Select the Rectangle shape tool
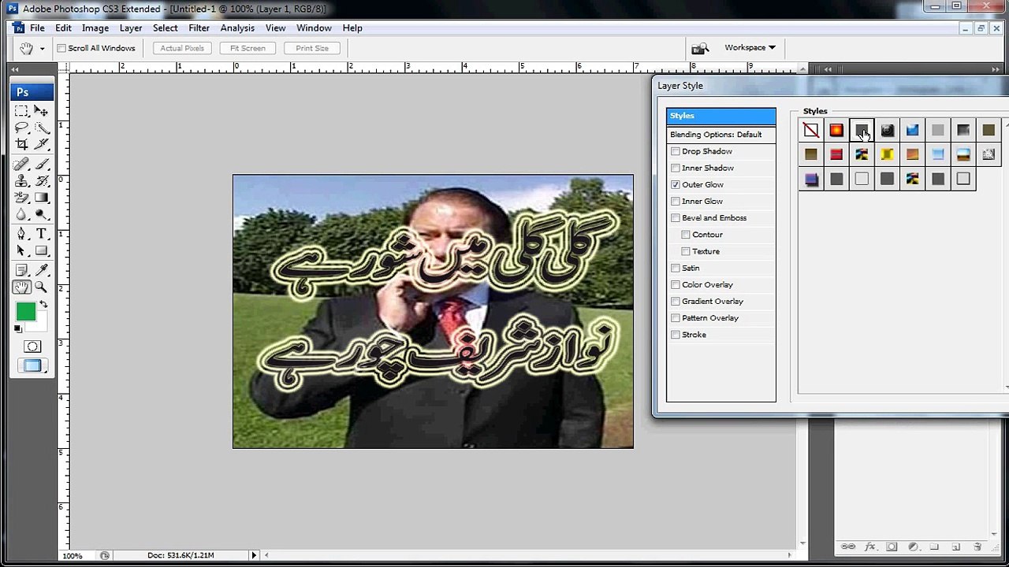 (42, 250)
